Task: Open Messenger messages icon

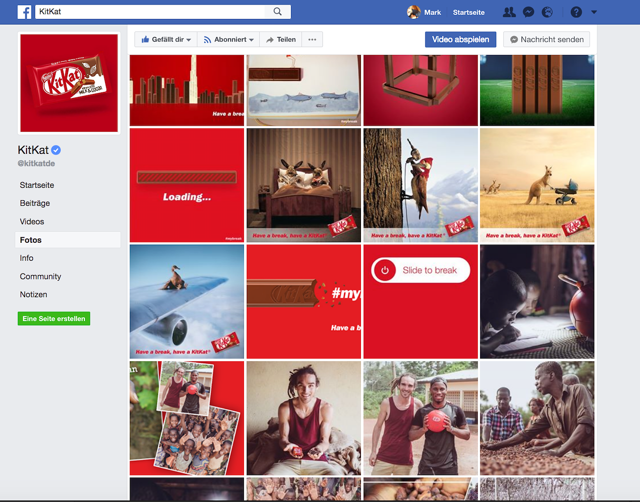Action: (528, 12)
